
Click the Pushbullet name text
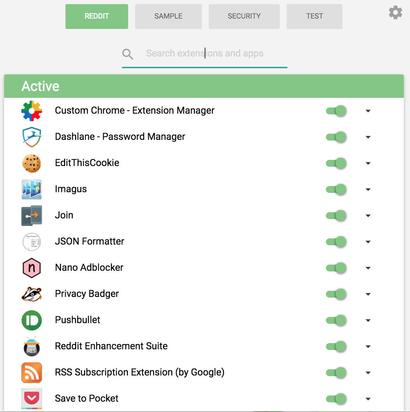click(x=78, y=320)
